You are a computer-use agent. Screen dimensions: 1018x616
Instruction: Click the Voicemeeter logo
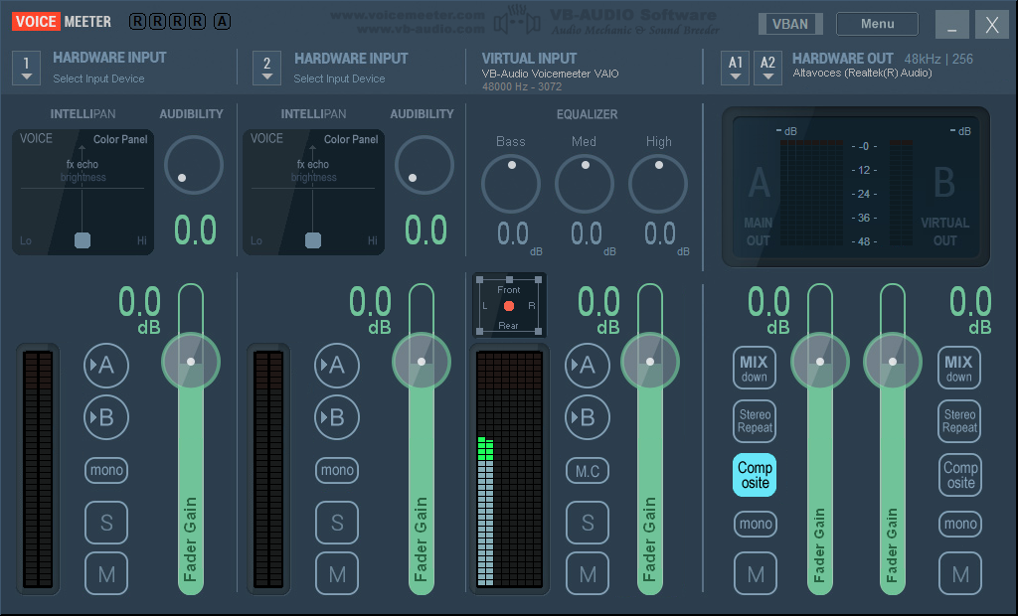(61, 22)
